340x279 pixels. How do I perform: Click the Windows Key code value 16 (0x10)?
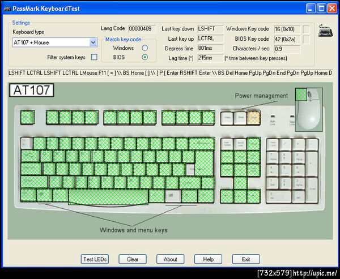(x=287, y=29)
